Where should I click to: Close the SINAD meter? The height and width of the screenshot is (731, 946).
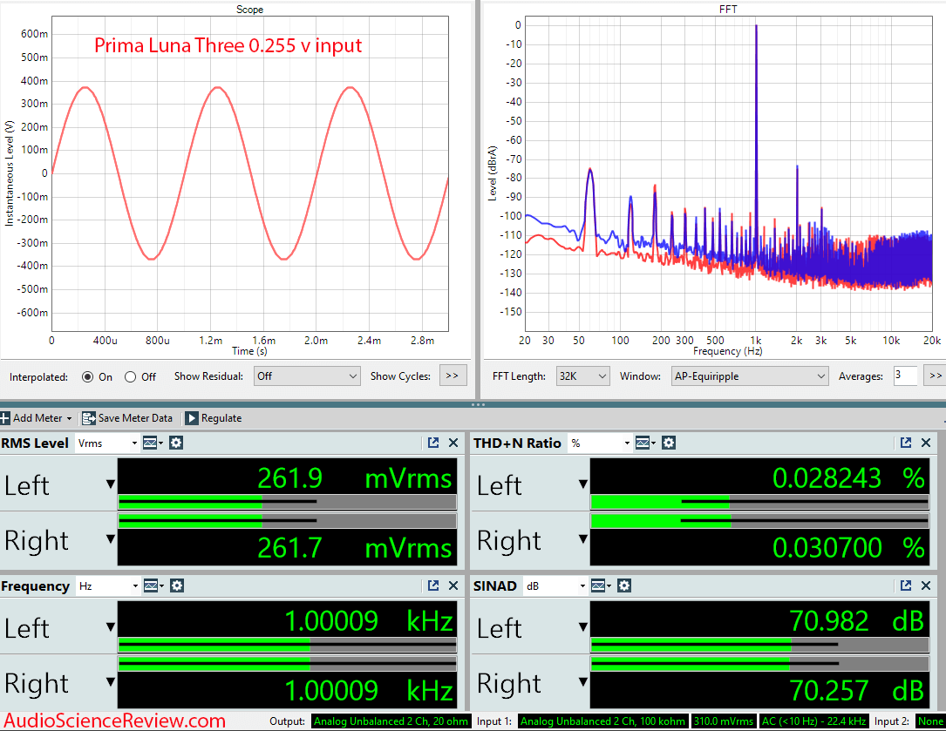926,585
